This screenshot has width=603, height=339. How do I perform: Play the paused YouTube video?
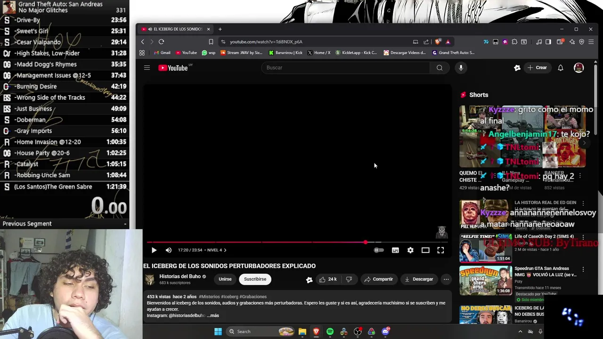point(154,250)
